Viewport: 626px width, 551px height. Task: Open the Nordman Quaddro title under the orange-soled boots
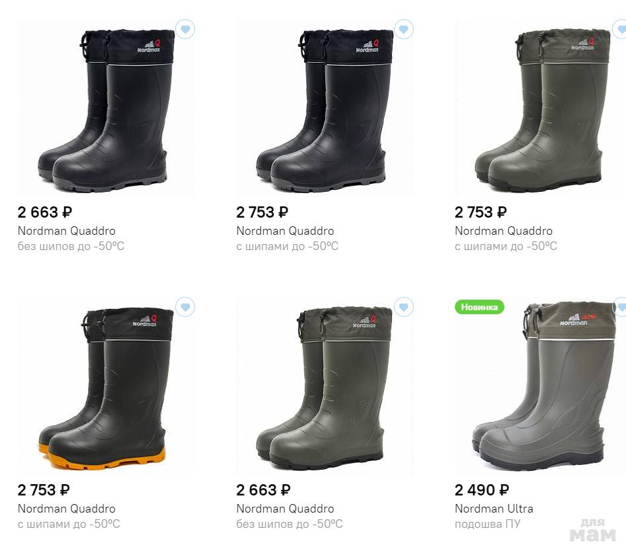tap(66, 509)
